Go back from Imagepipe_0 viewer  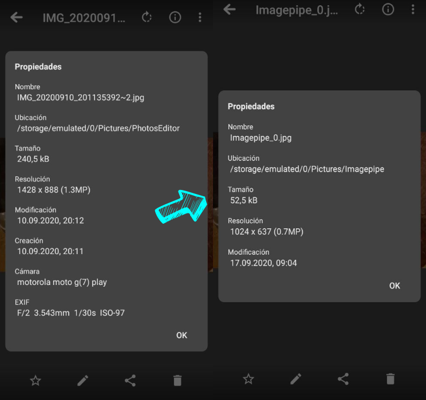(230, 10)
